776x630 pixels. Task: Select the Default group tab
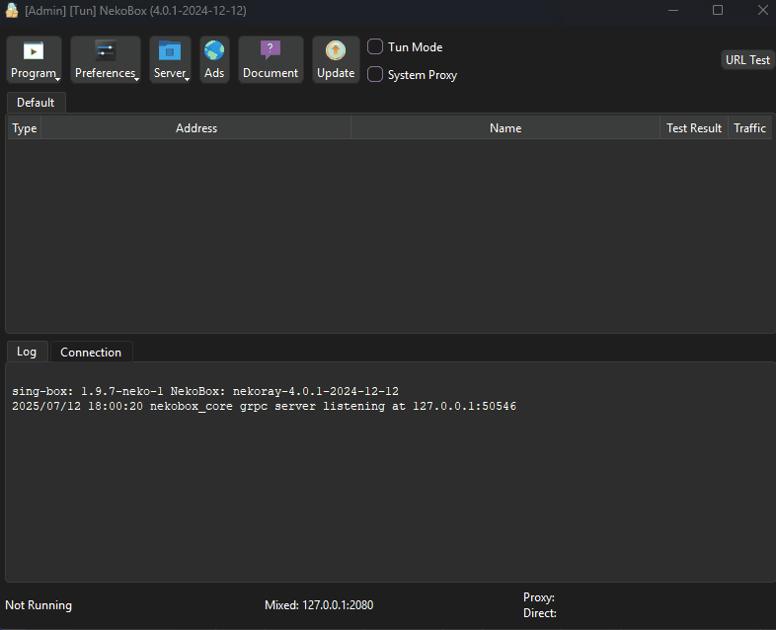tap(36, 103)
